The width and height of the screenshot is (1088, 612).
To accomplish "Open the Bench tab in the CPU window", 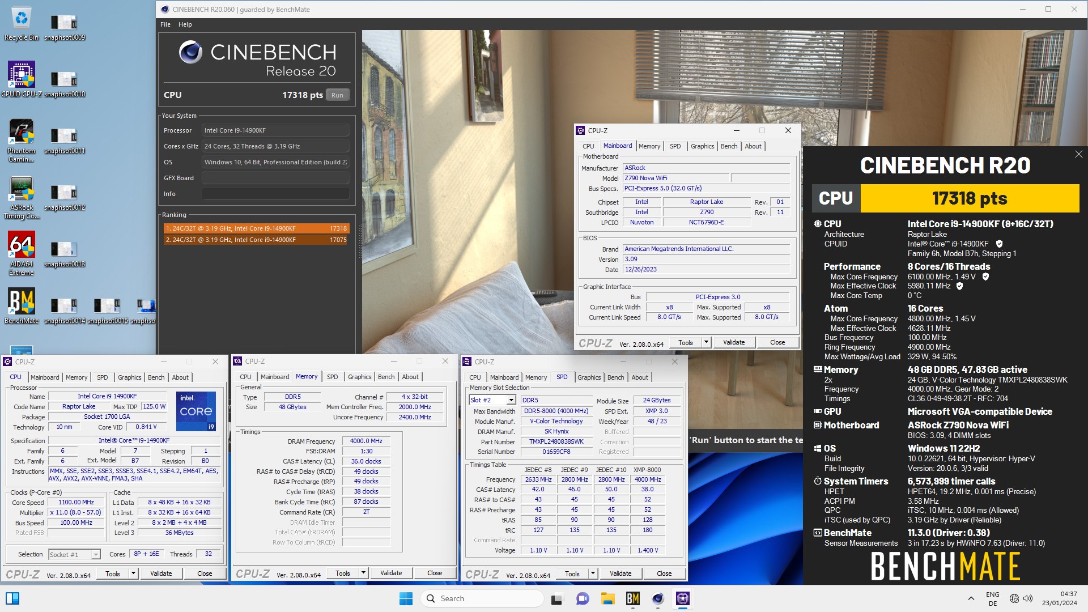I will [x=156, y=377].
